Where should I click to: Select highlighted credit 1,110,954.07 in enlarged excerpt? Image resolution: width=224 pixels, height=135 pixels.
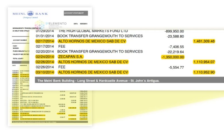tap(204, 62)
